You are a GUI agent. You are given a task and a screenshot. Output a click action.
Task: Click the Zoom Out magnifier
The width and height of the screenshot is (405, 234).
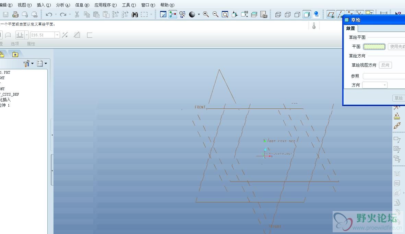215,14
